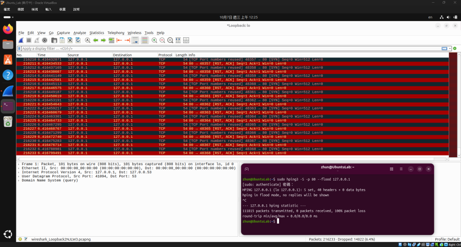
Task: Sort packets by the No. column header
Action: coord(27,55)
